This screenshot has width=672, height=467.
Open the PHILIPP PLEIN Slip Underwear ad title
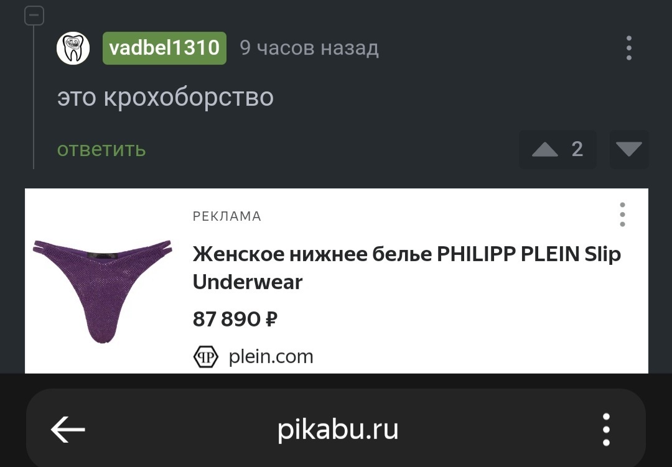point(407,268)
